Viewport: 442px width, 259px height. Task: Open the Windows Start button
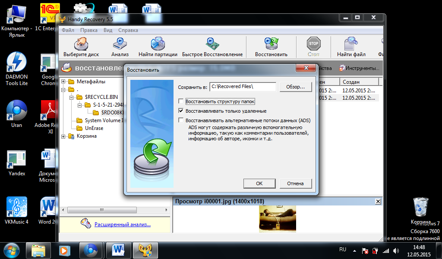(x=11, y=250)
